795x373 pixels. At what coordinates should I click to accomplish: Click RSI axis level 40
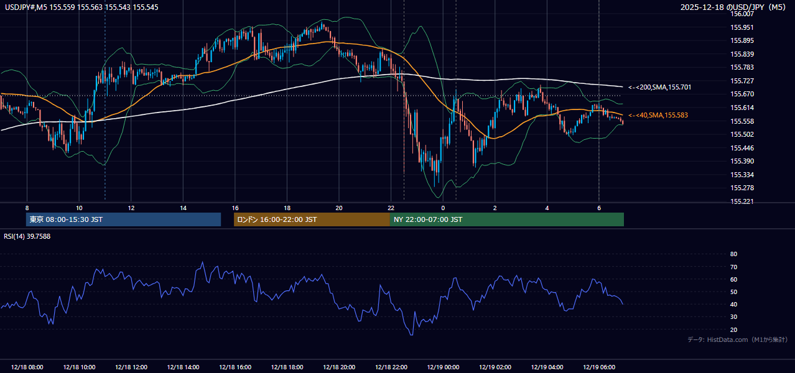coord(733,304)
